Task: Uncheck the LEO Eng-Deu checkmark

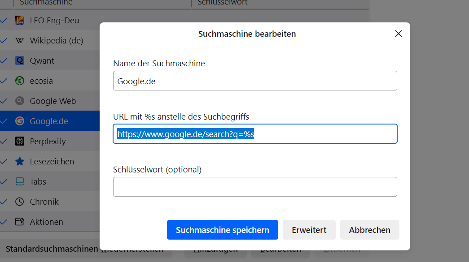Action: 4,20
